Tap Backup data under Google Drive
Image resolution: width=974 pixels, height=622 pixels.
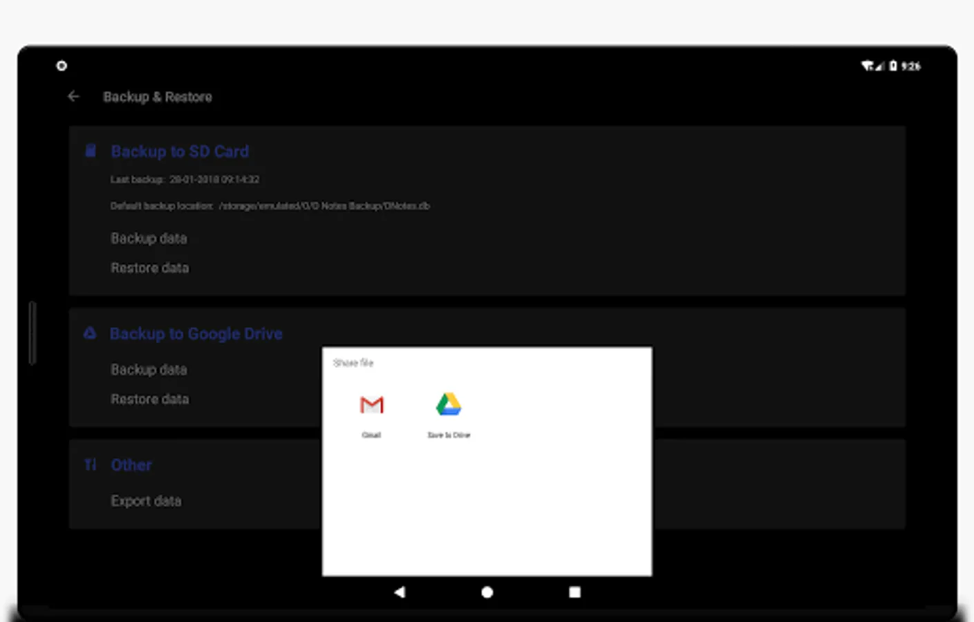[x=149, y=370]
